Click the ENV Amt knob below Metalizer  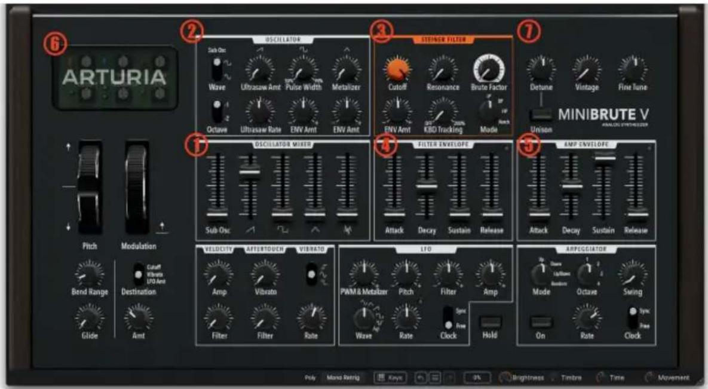(x=347, y=112)
